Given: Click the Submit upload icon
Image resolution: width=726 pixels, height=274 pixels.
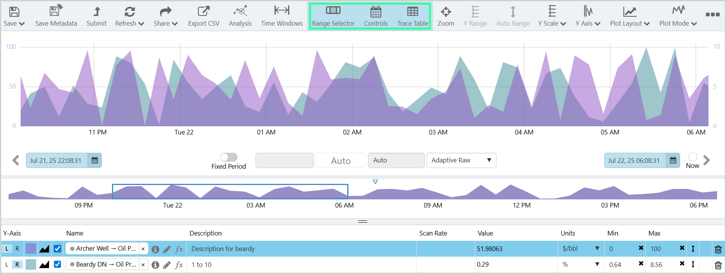Looking at the screenshot, I should click(x=96, y=12).
